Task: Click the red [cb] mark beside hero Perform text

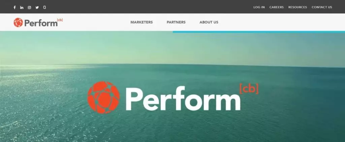Action: 249,89
